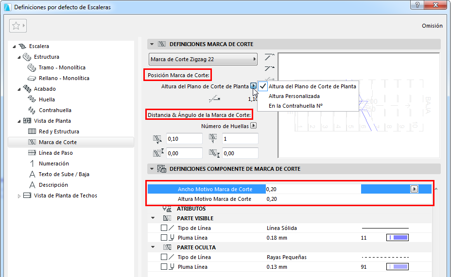
Task: Open Marca de Corte Zigzag 22 dropdown
Action: click(x=203, y=59)
